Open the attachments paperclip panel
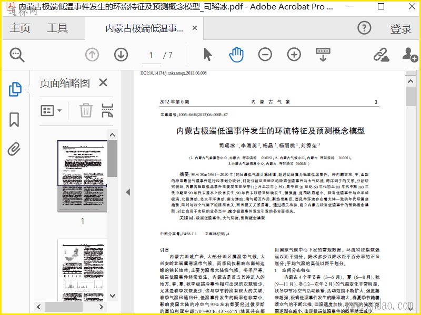Image resolution: width=421 pixels, height=315 pixels. coord(14,149)
